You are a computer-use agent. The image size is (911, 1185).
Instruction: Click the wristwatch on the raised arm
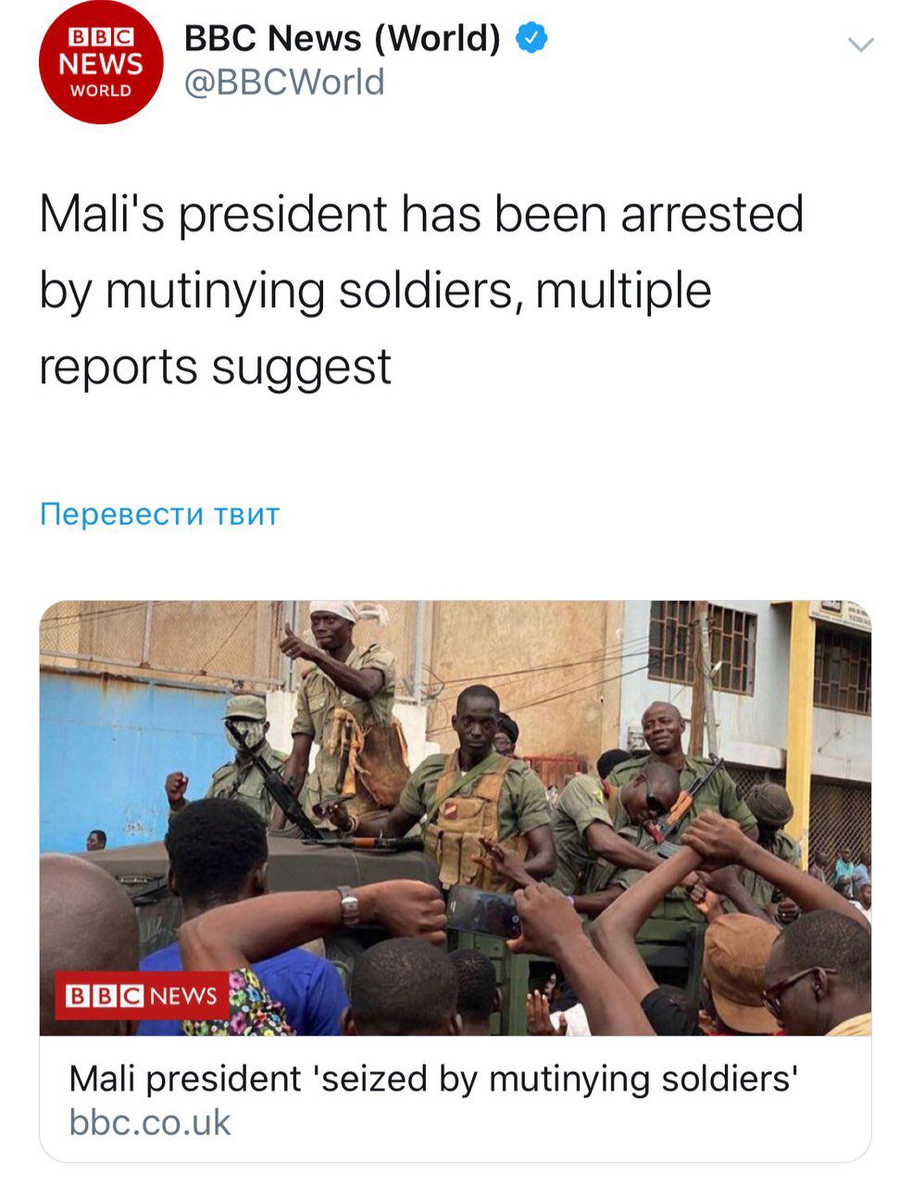pos(348,905)
